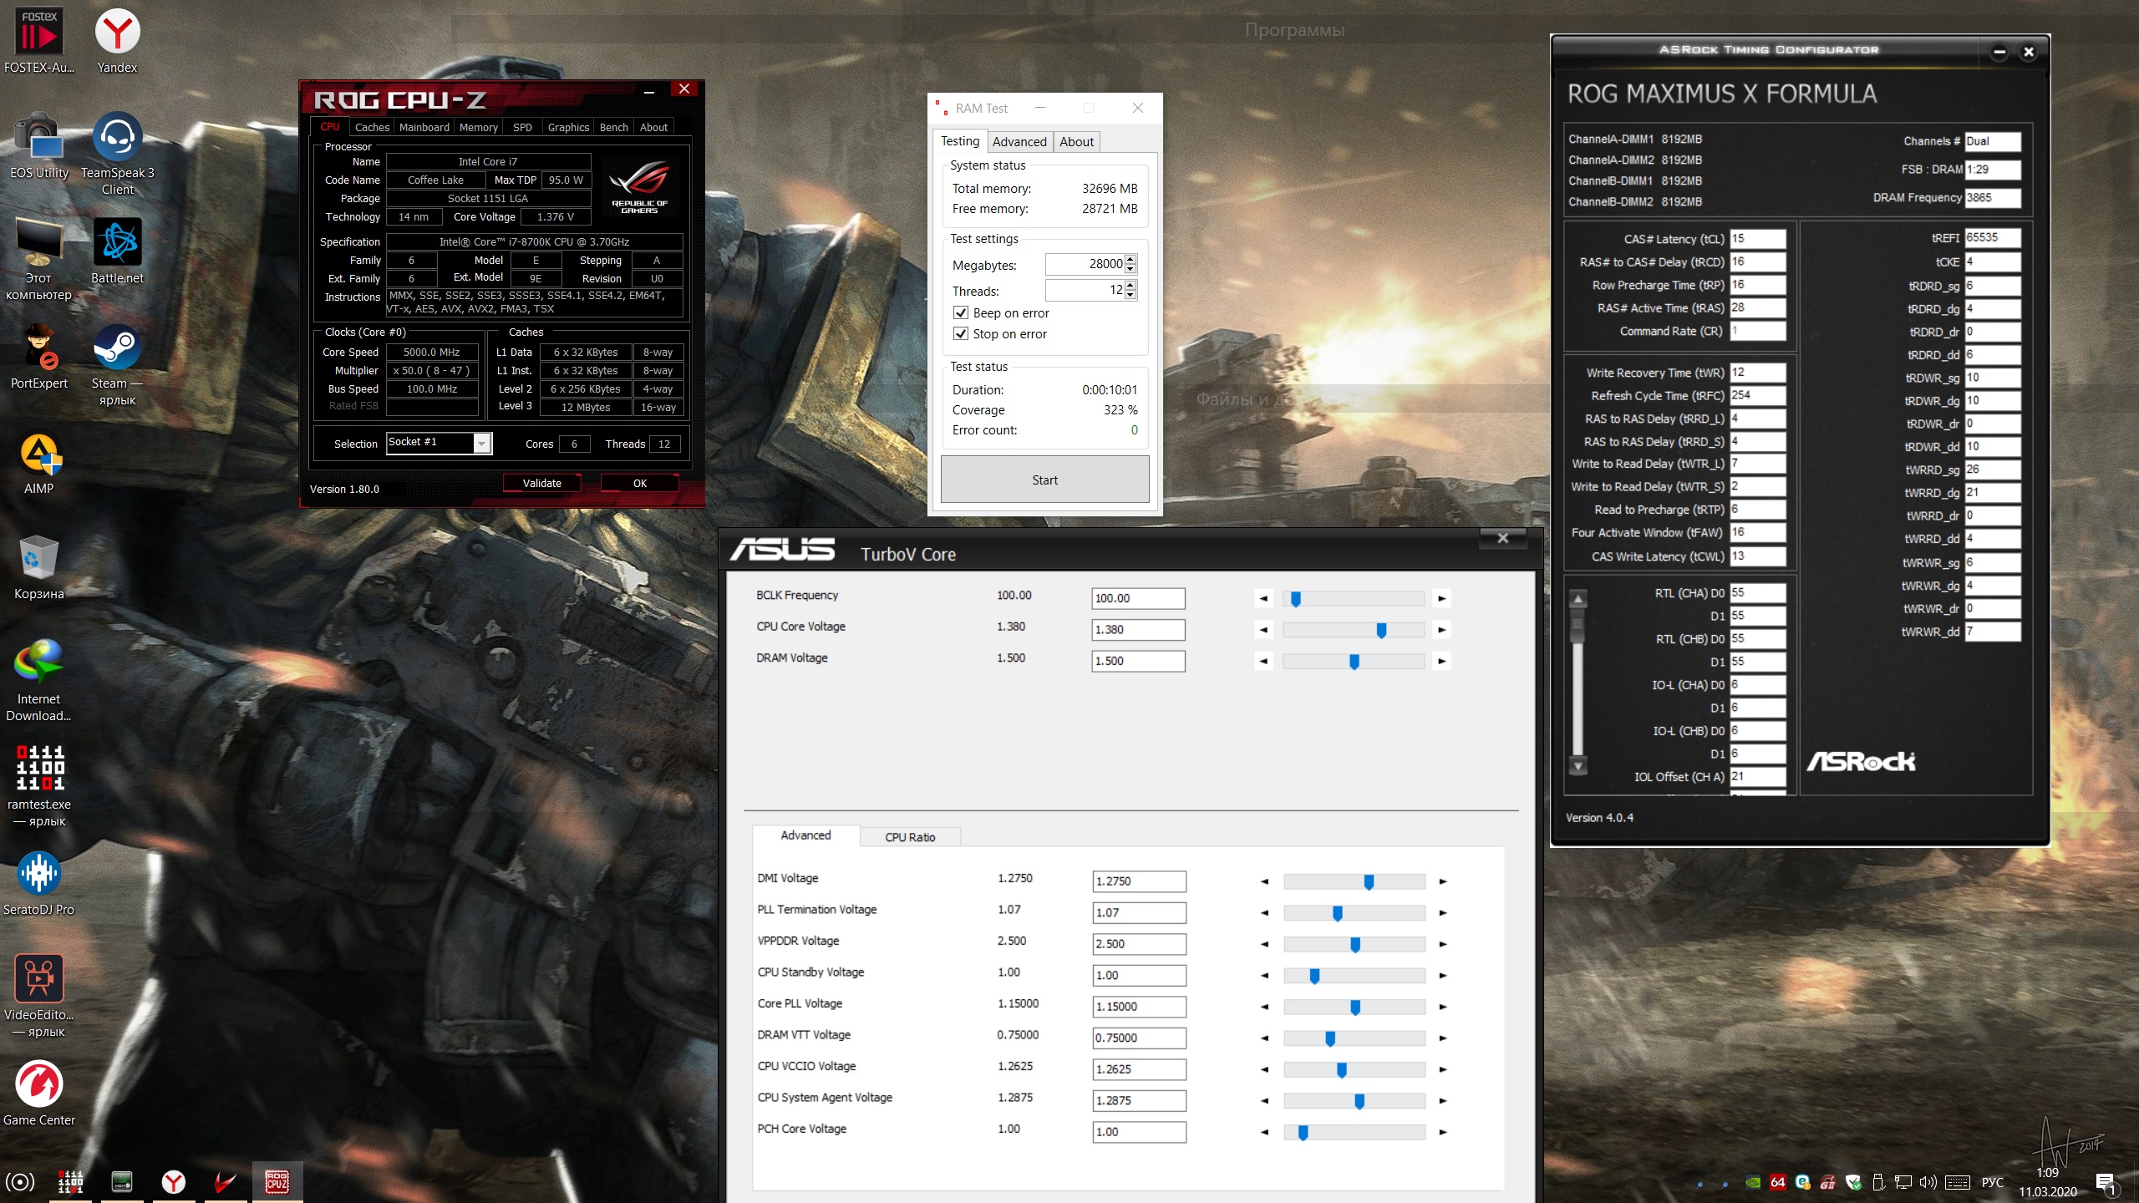Click the CPU Core Voltage slider handle

coord(1381,630)
